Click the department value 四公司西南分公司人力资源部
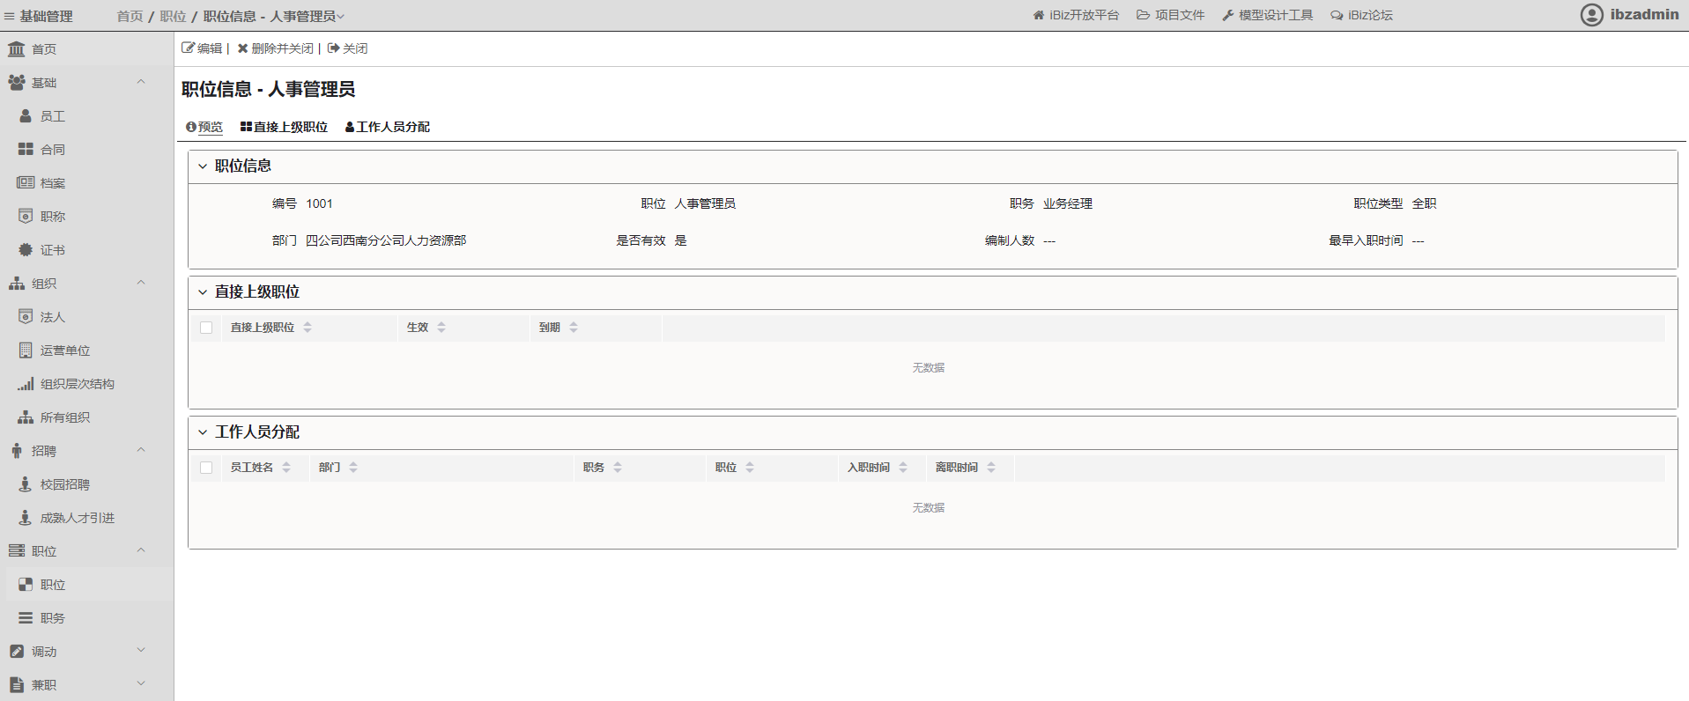The height and width of the screenshot is (701, 1689). (386, 240)
